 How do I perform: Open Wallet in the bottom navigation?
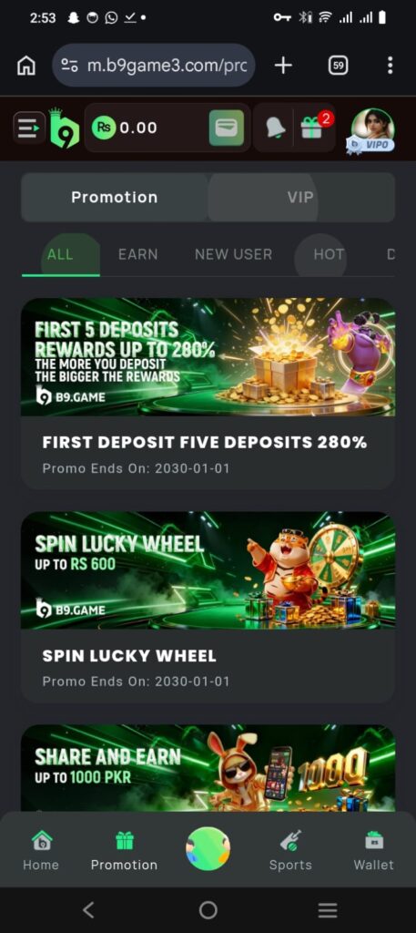coord(374,851)
